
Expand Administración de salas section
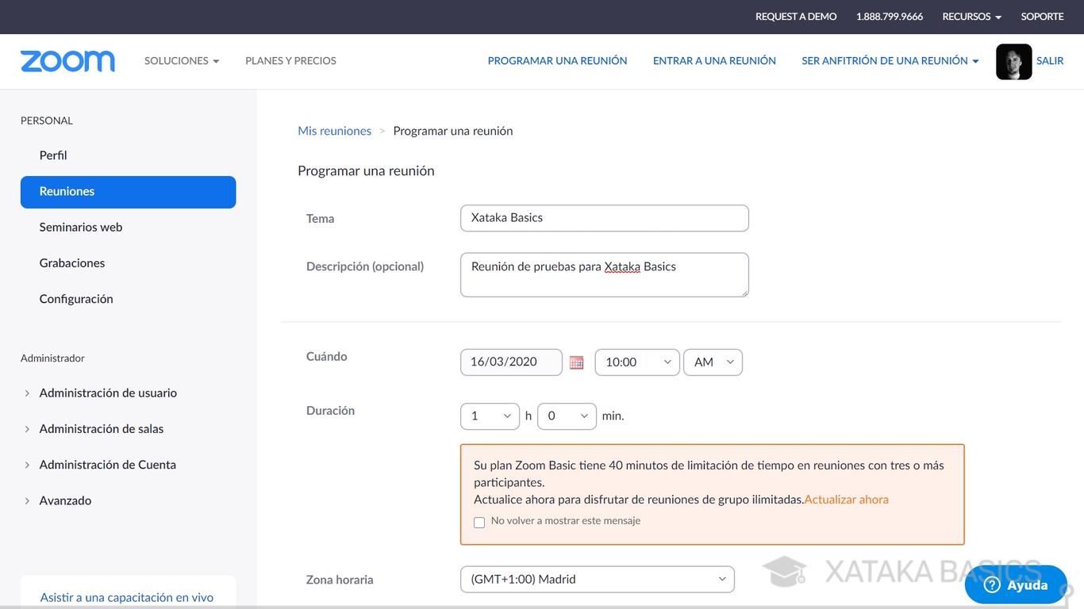click(x=102, y=429)
